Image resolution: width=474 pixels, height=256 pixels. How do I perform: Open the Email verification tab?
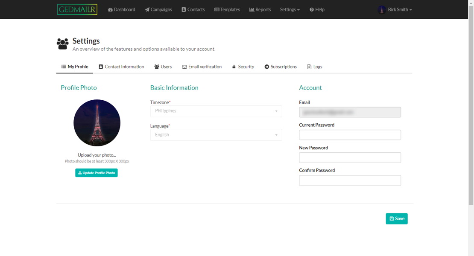[x=202, y=67]
